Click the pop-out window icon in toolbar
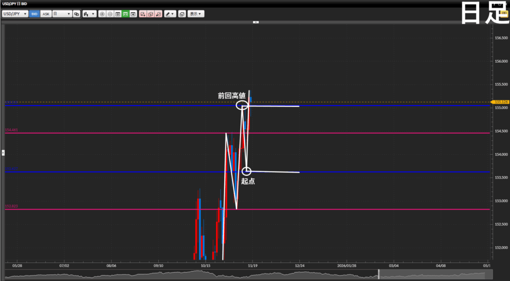 (x=182, y=14)
